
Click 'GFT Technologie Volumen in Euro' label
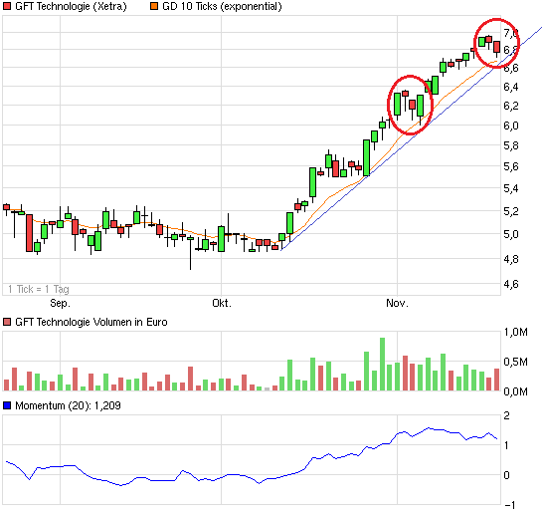point(91,322)
